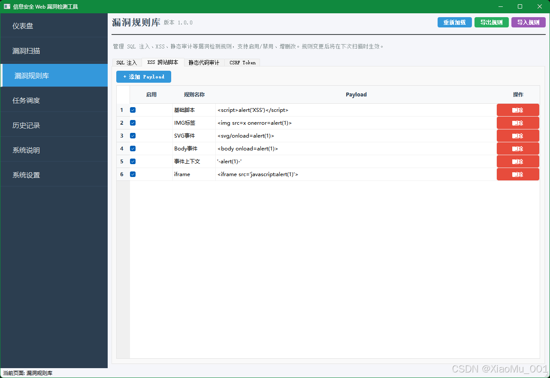This screenshot has height=378, width=550.
Task: Click the green 导出规则 button
Action: click(492, 22)
